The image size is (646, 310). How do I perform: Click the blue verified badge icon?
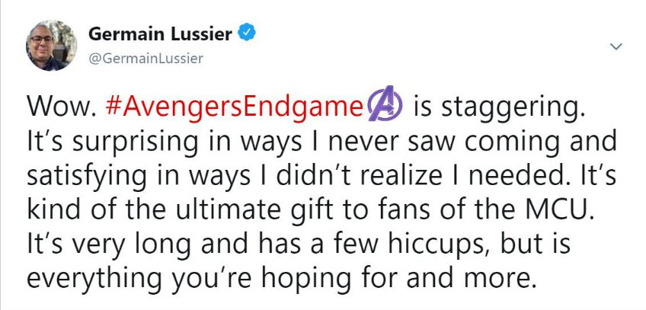coord(246,33)
